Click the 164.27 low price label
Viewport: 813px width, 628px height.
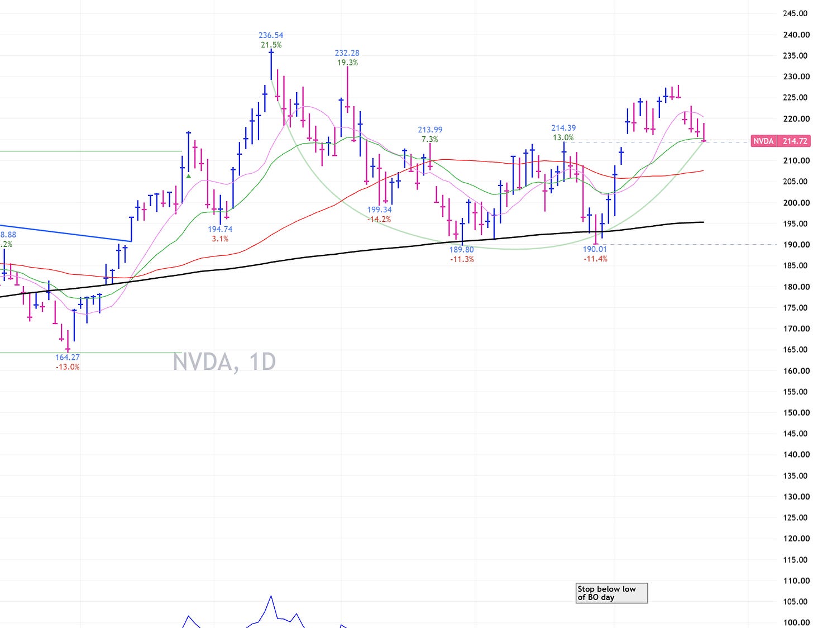tap(68, 357)
